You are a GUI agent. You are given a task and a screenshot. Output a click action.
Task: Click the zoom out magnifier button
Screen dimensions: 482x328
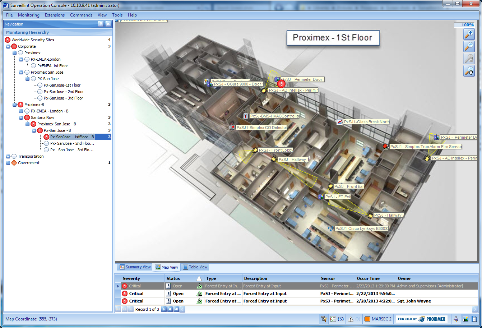pyautogui.click(x=469, y=46)
